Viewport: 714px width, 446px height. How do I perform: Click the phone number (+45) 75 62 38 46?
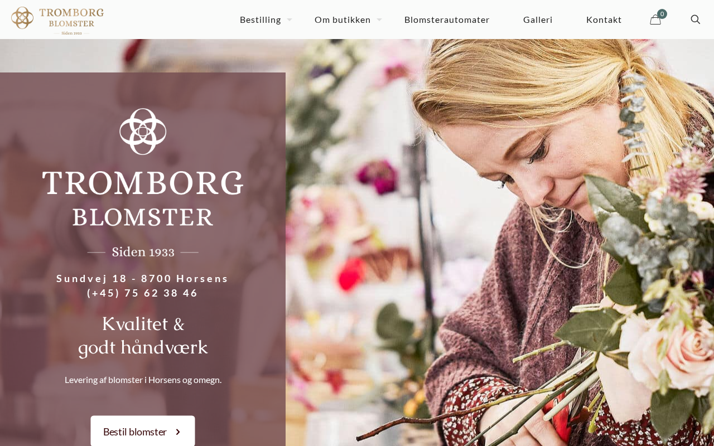143,293
